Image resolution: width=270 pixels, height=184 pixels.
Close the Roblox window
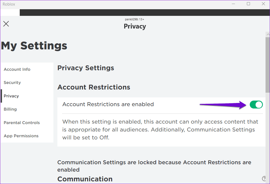(263, 4)
